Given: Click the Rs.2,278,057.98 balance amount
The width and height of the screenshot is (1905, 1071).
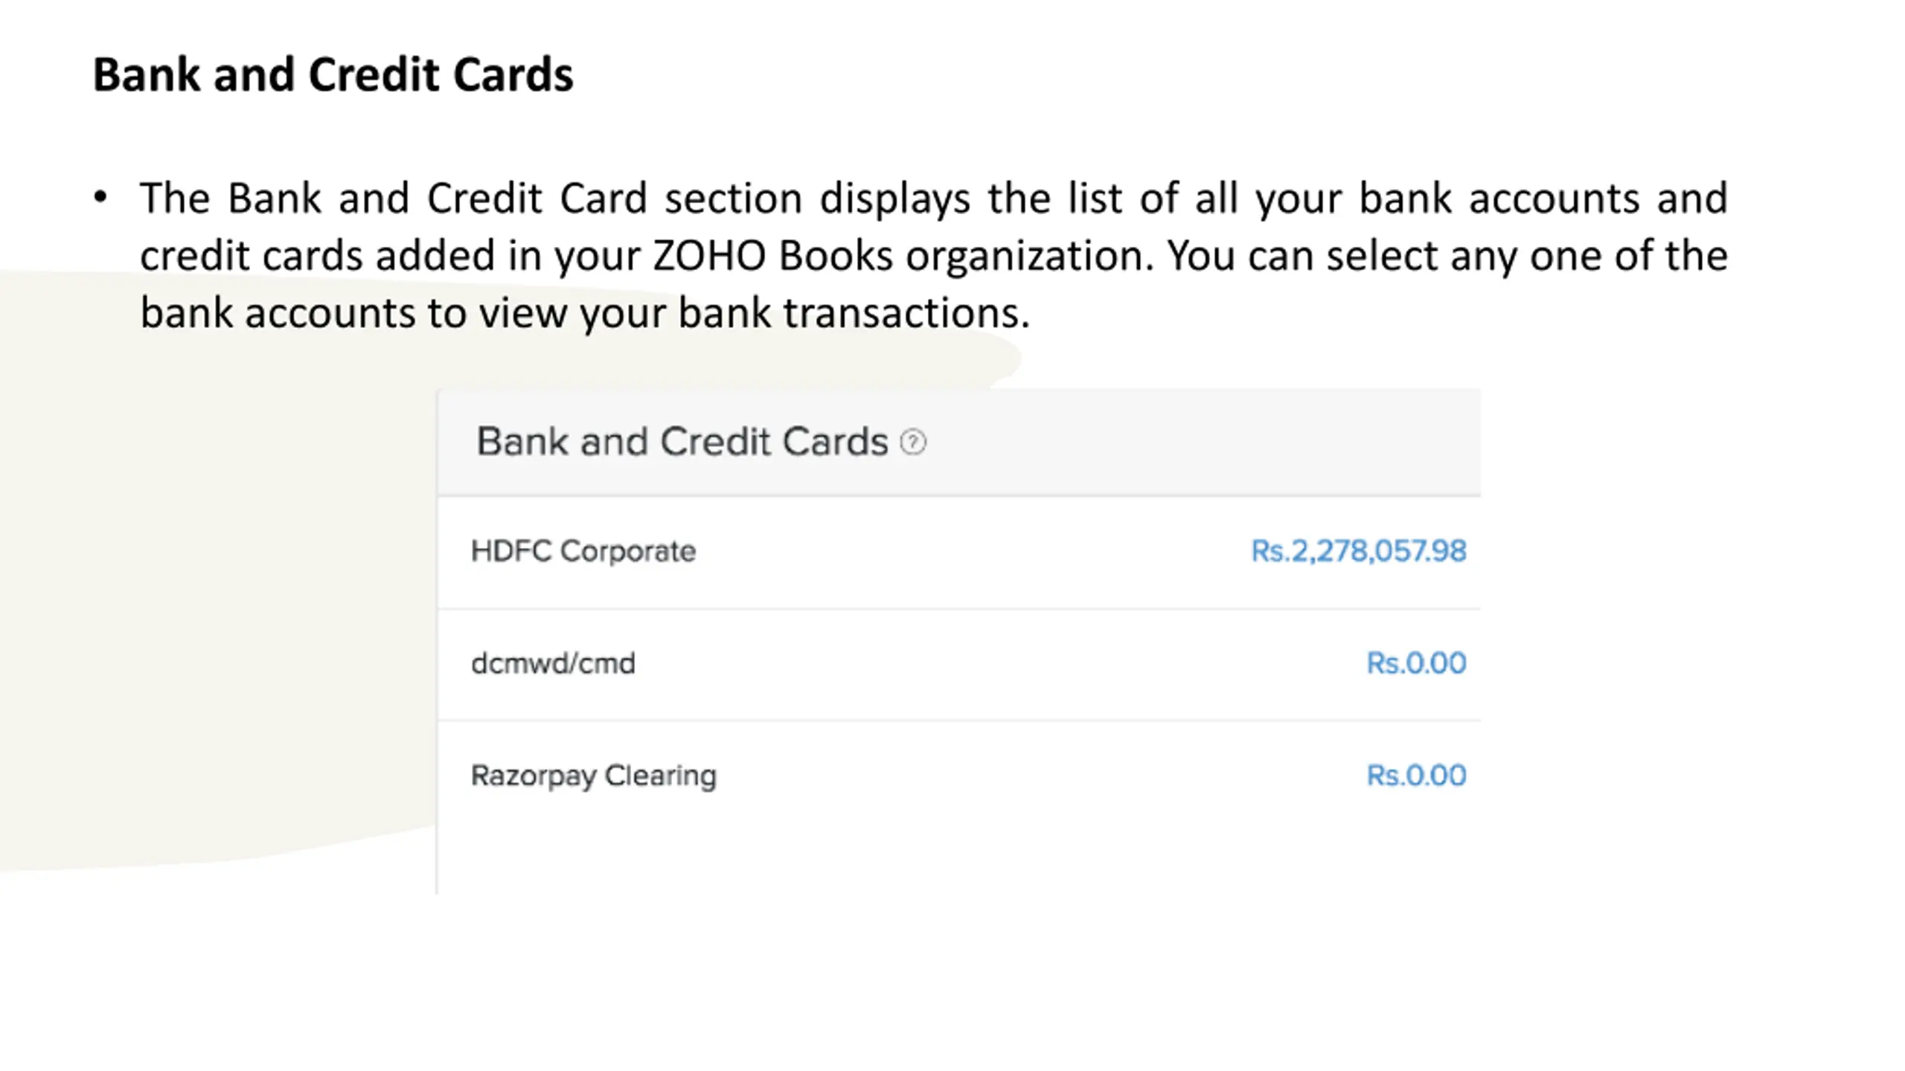Looking at the screenshot, I should tap(1358, 551).
